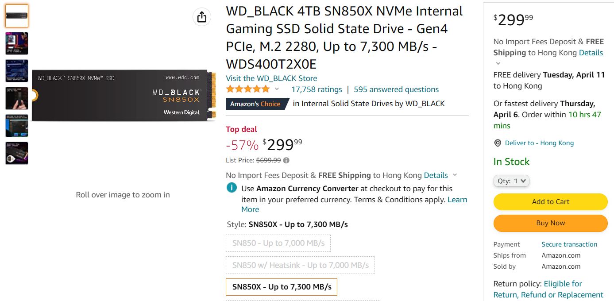Open the Qty dropdown

point(511,181)
